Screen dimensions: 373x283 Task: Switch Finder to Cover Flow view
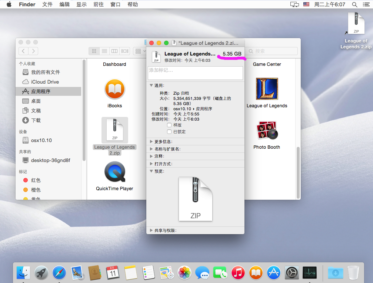pos(125,51)
